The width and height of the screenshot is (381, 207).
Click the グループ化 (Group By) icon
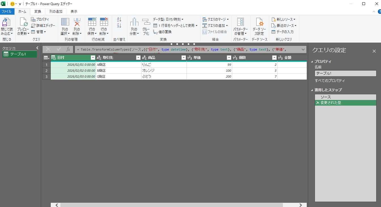click(146, 22)
